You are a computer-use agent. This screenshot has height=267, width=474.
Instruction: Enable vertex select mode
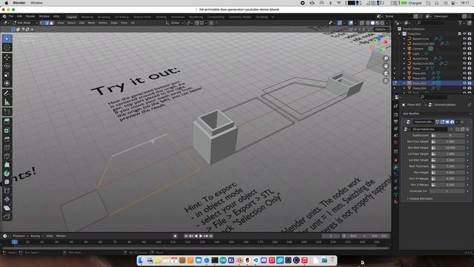point(42,23)
